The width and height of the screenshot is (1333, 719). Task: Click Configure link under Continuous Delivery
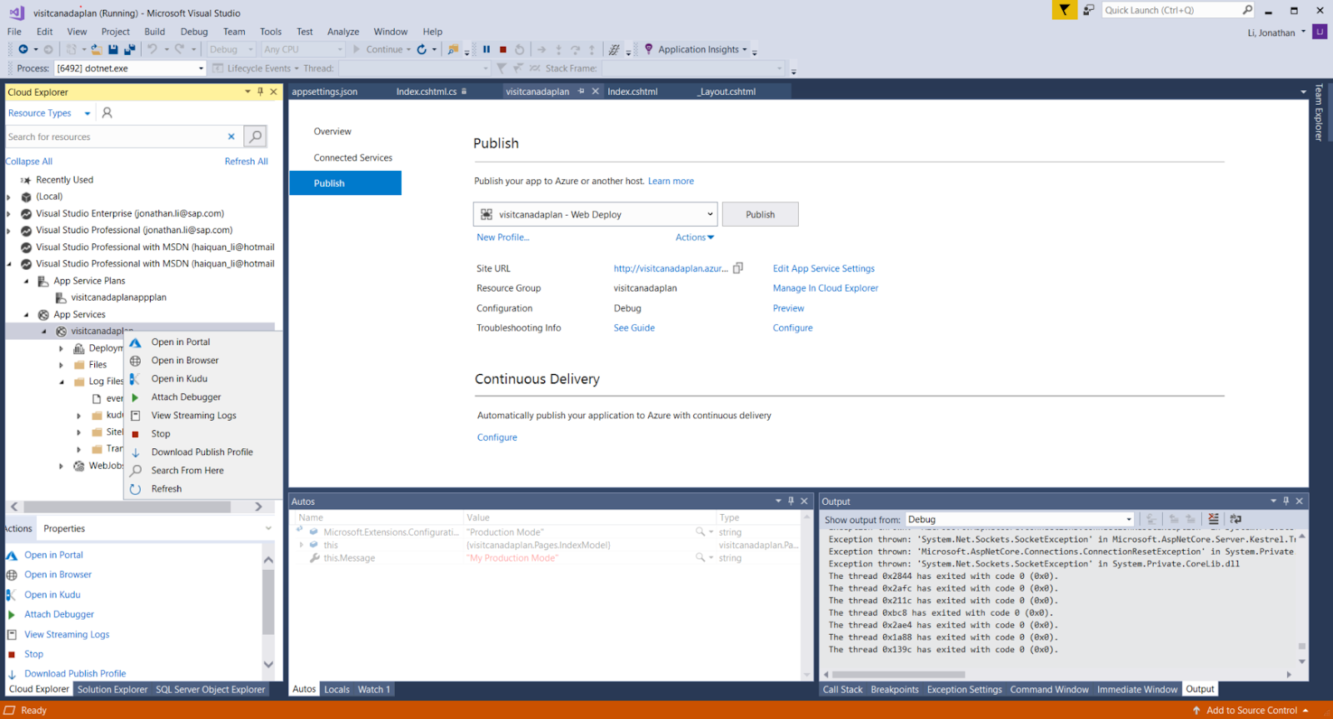pos(497,437)
